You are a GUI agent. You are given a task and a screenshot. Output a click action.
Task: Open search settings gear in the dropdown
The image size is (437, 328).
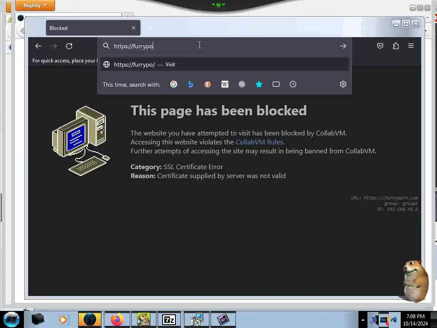tap(343, 84)
